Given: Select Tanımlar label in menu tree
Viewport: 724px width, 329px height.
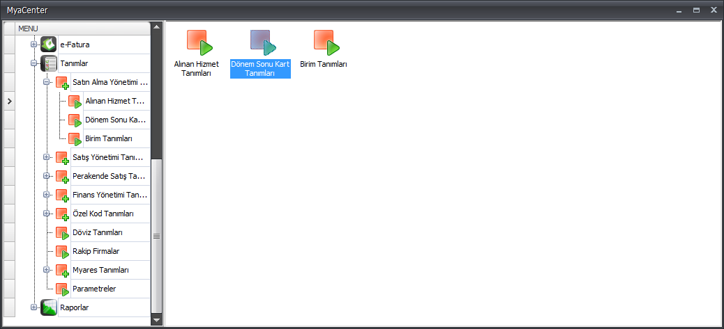Looking at the screenshot, I should coord(75,63).
